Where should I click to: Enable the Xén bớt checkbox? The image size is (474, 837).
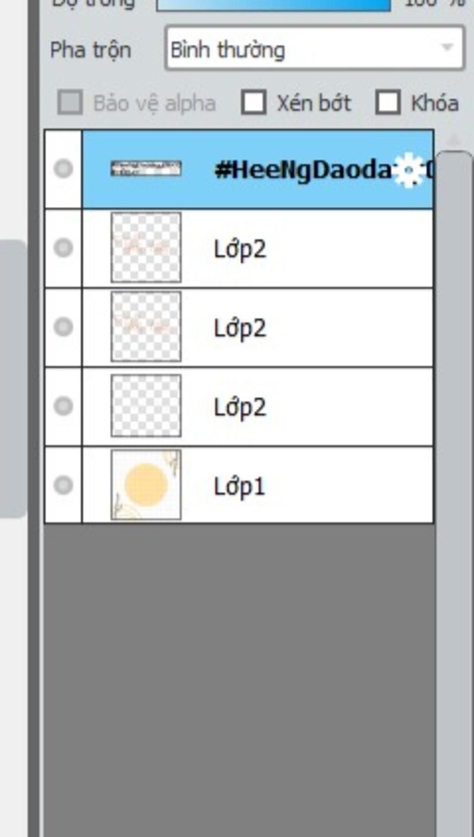[253, 102]
